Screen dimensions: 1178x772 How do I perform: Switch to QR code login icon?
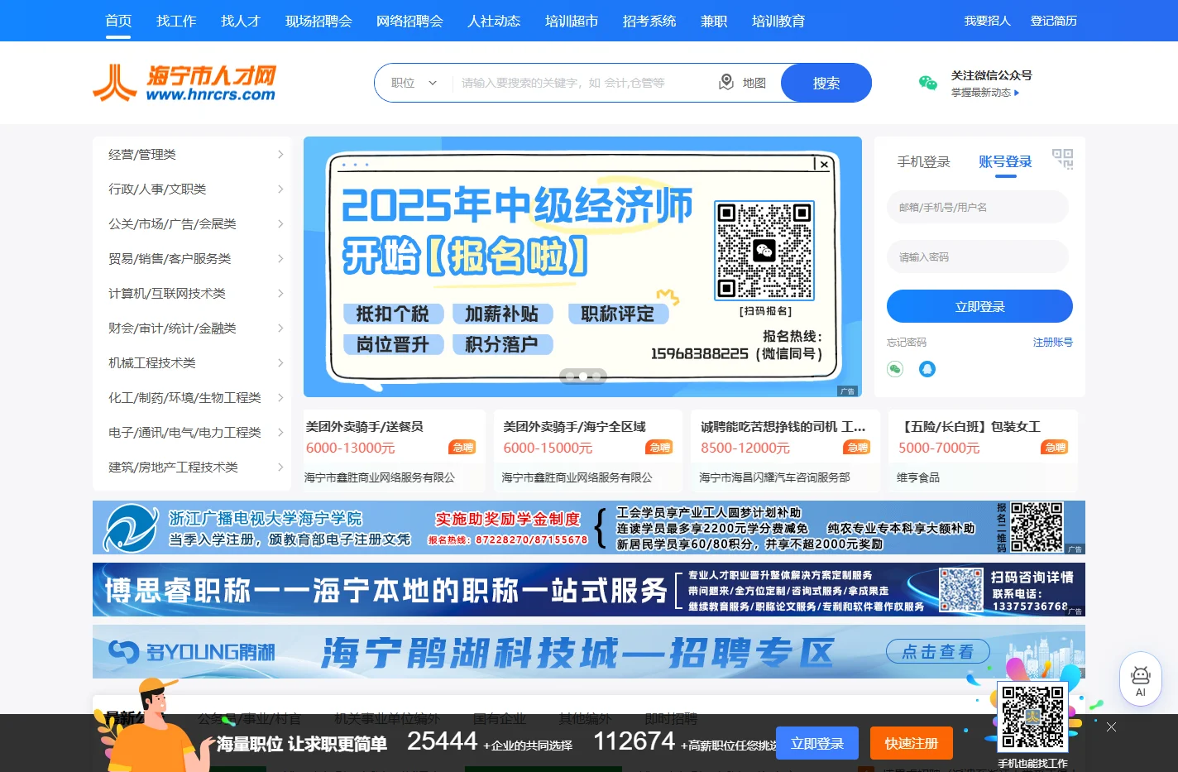(x=1062, y=159)
